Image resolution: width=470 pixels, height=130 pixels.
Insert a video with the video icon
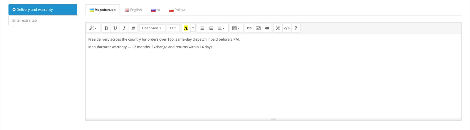pyautogui.click(x=267, y=28)
